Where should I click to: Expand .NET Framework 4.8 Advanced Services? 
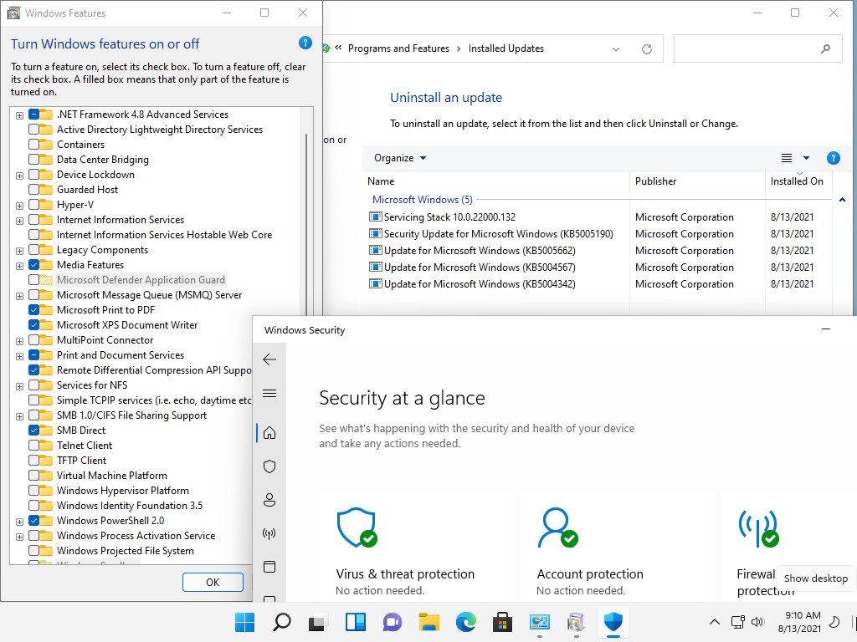pos(20,115)
